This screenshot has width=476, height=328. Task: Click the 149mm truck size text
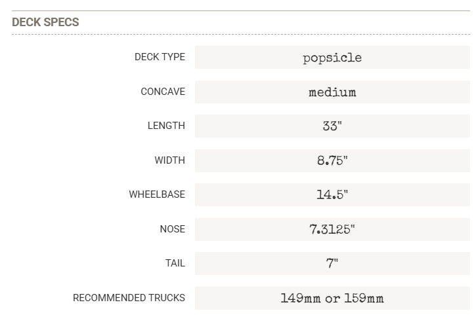301,299
